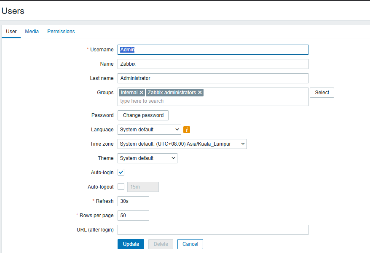Open the Permissions tab
This screenshot has height=253, width=370.
click(61, 32)
